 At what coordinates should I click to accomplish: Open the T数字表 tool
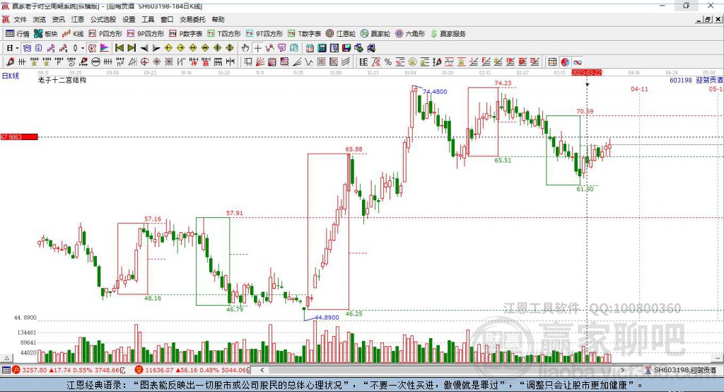pos(304,34)
